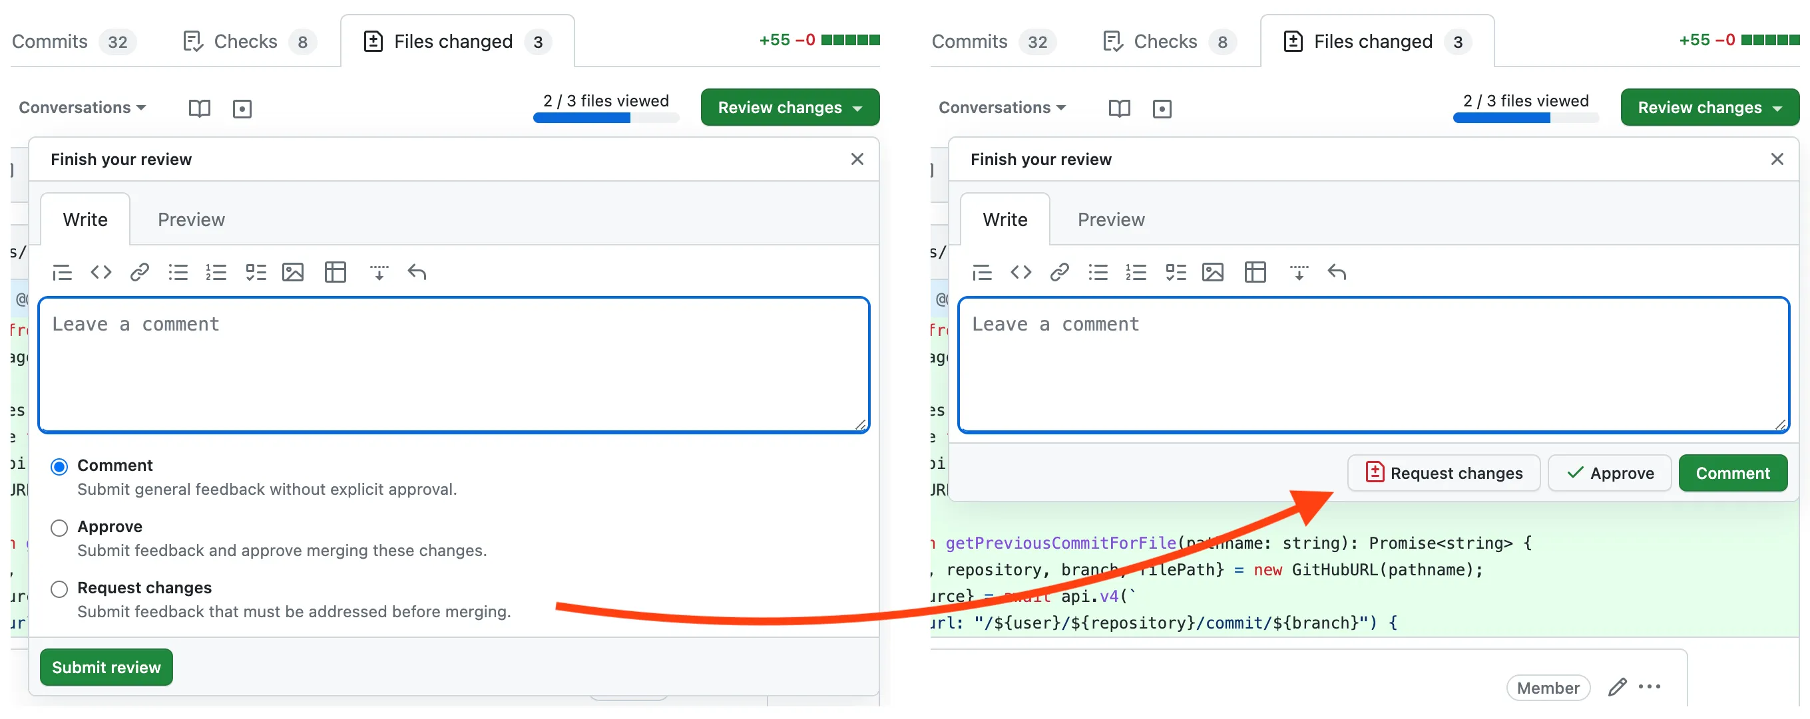Focus the right Leave a comment text area

pos(1373,365)
